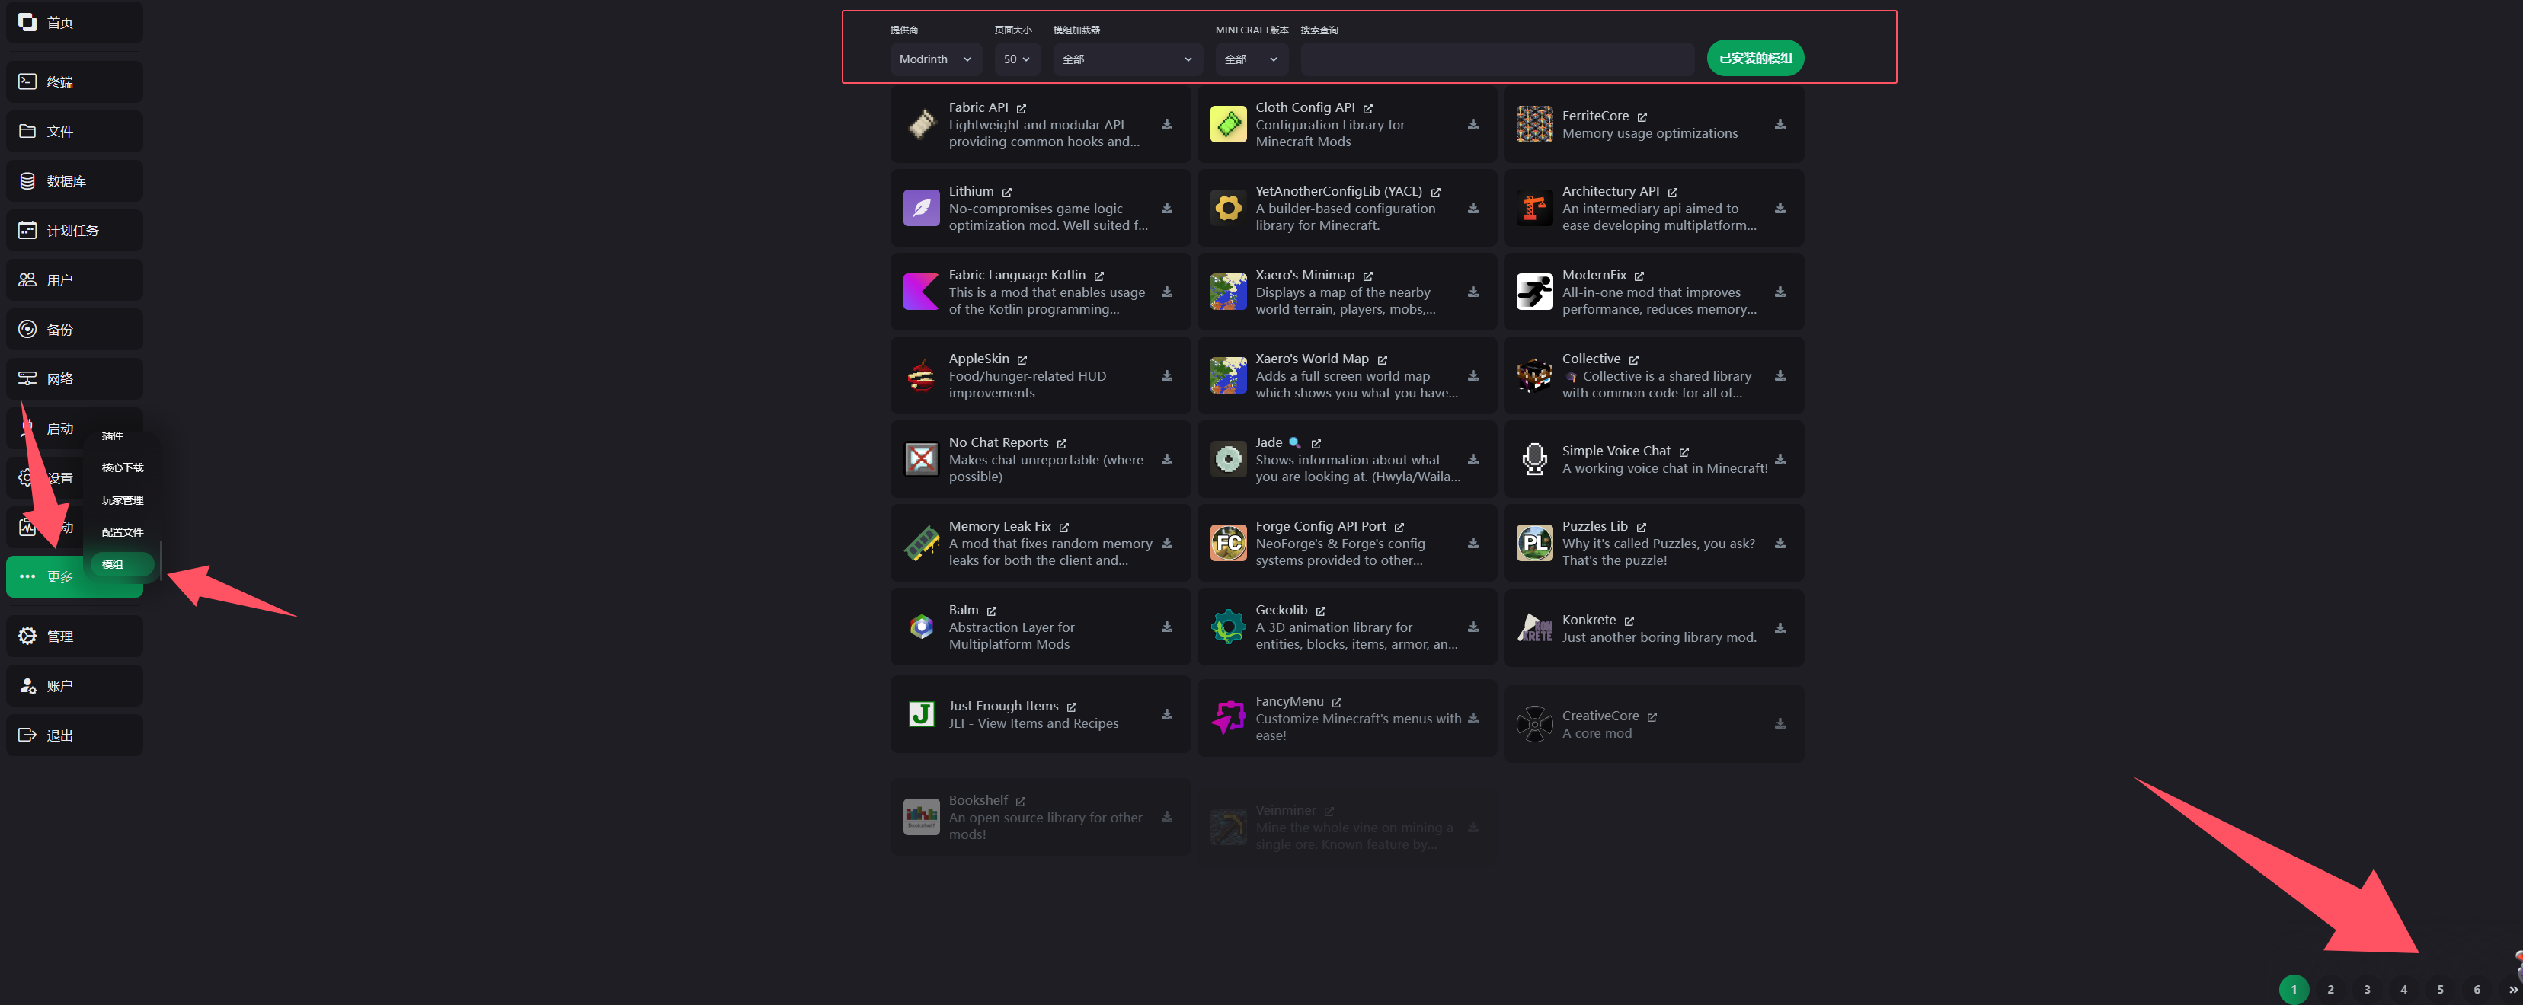Screen dimensions: 2523x1005
Task: Click the 已安装的模组 button
Action: click(1754, 58)
